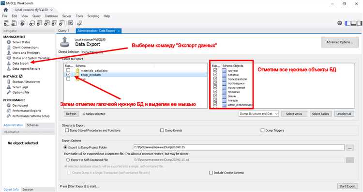Open Data Import/Restore in Management
This screenshot has width=363, height=192.
tap(26, 69)
